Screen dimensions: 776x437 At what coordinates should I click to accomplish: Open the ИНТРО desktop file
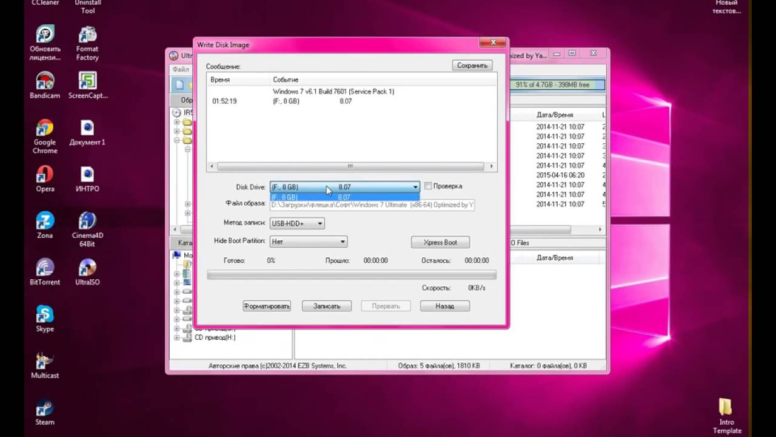click(87, 179)
